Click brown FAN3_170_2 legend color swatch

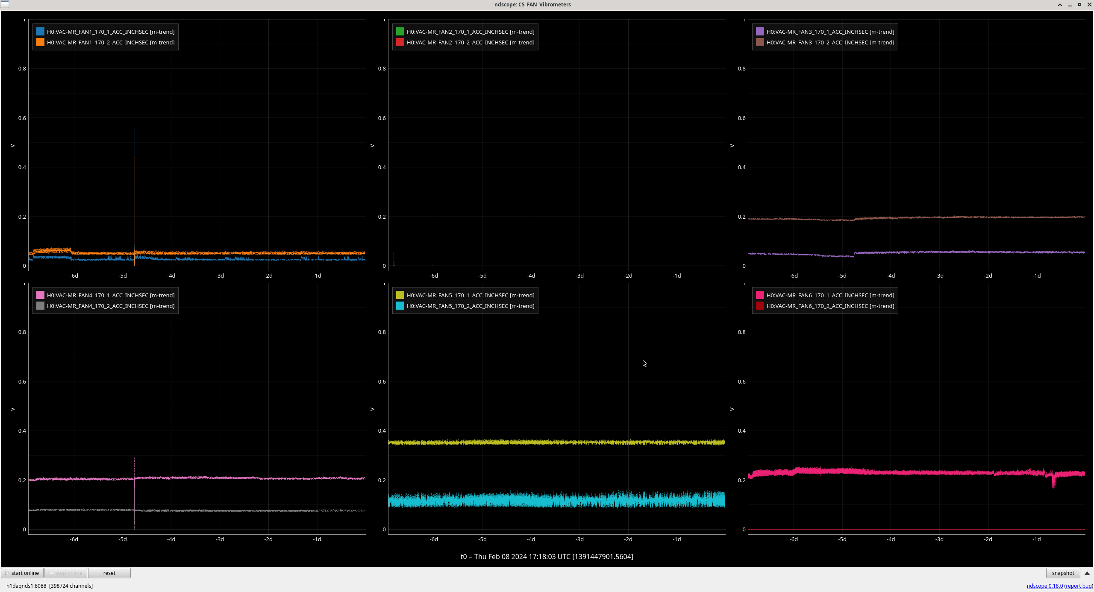coord(760,42)
